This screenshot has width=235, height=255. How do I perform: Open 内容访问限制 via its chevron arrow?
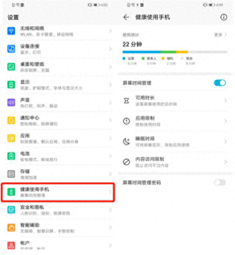226,162
